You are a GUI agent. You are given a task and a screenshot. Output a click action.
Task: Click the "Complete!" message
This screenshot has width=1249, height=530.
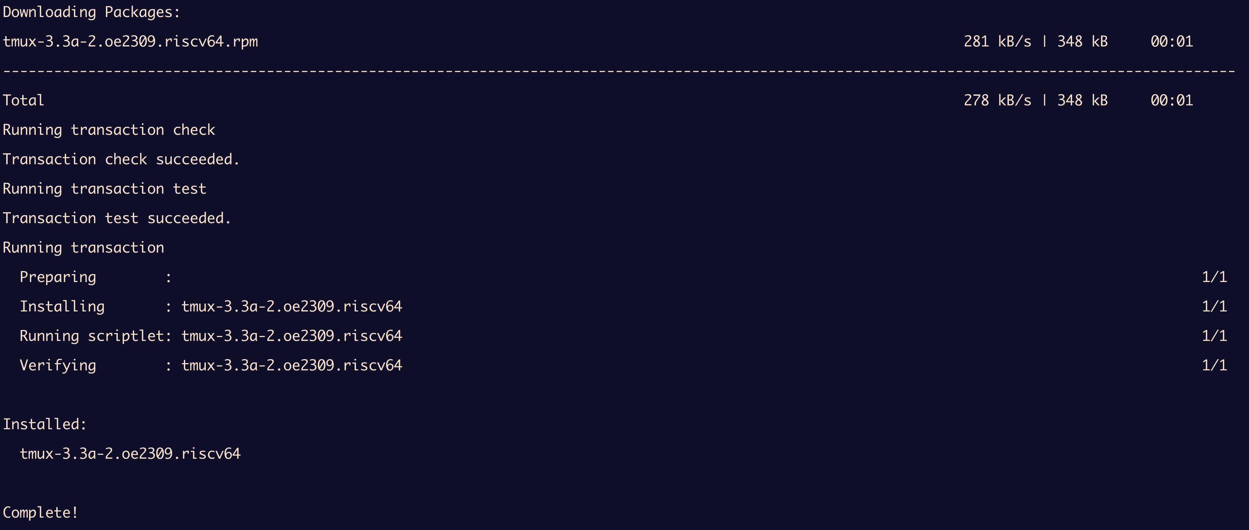40,513
